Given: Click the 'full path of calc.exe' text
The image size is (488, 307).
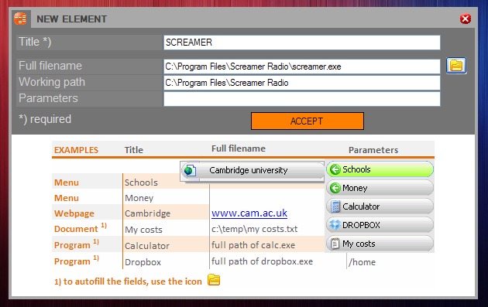Looking at the screenshot, I should click(x=253, y=245).
